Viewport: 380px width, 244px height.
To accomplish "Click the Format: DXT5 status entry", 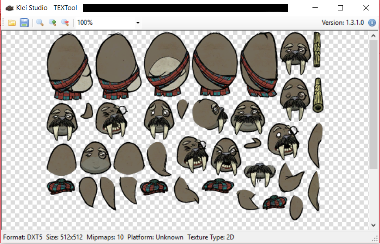I will pyautogui.click(x=23, y=237).
